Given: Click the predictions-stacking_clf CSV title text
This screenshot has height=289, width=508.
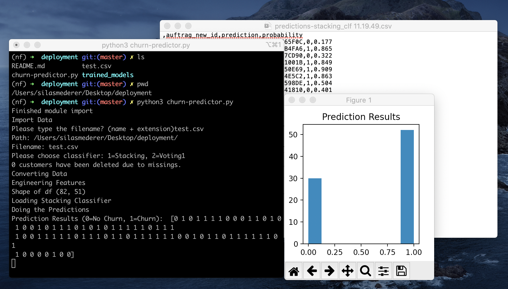Looking at the screenshot, I should pos(333,26).
